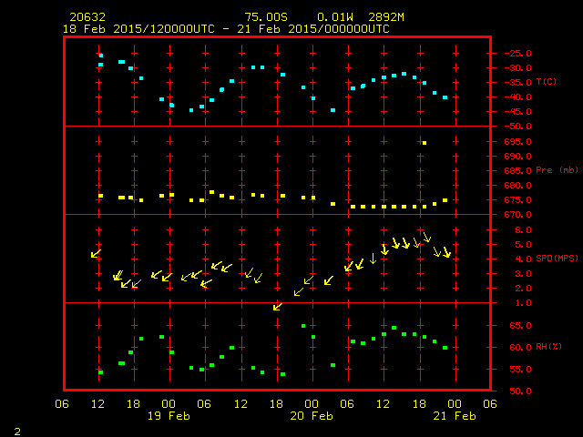Screen dimensions: 583x437
Task: Click the 695.0 pressure axis value
Action: click(x=518, y=142)
